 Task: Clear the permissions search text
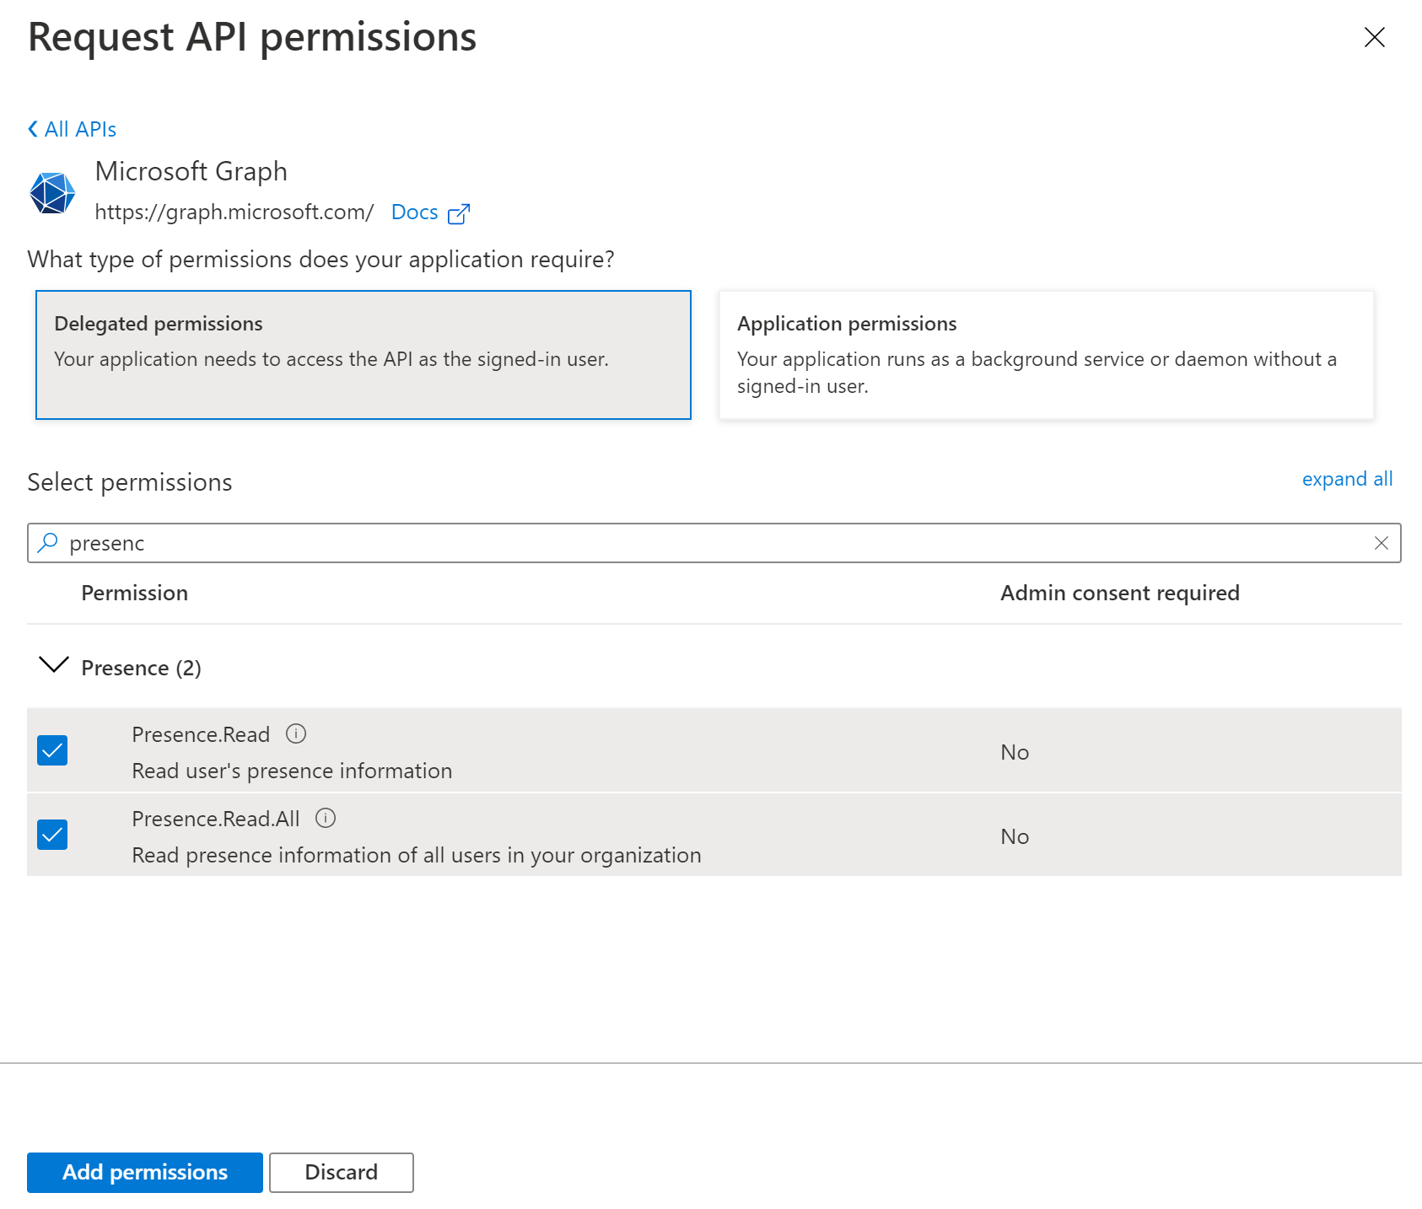click(x=1382, y=543)
